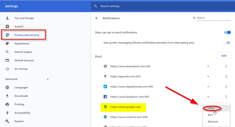Viewport: 235px width, 127px height.
Task: Click the back arrow beside Notifications
Action: tap(97, 18)
